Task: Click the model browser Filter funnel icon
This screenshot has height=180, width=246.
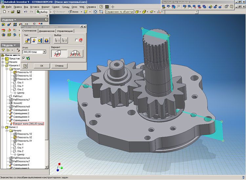Action: click(3, 50)
